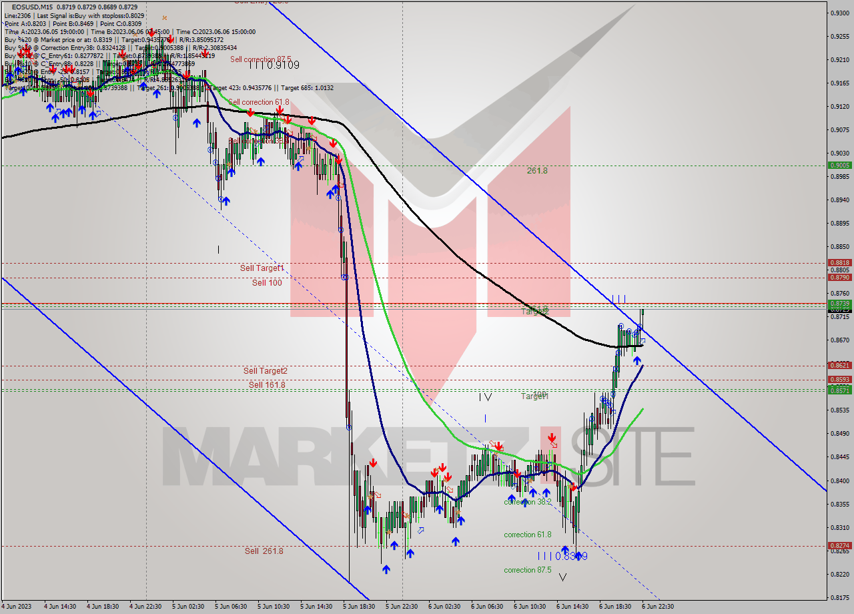Image resolution: width=854 pixels, height=614 pixels.
Task: Click the brown '261.8' target label
Action: pyautogui.click(x=537, y=171)
